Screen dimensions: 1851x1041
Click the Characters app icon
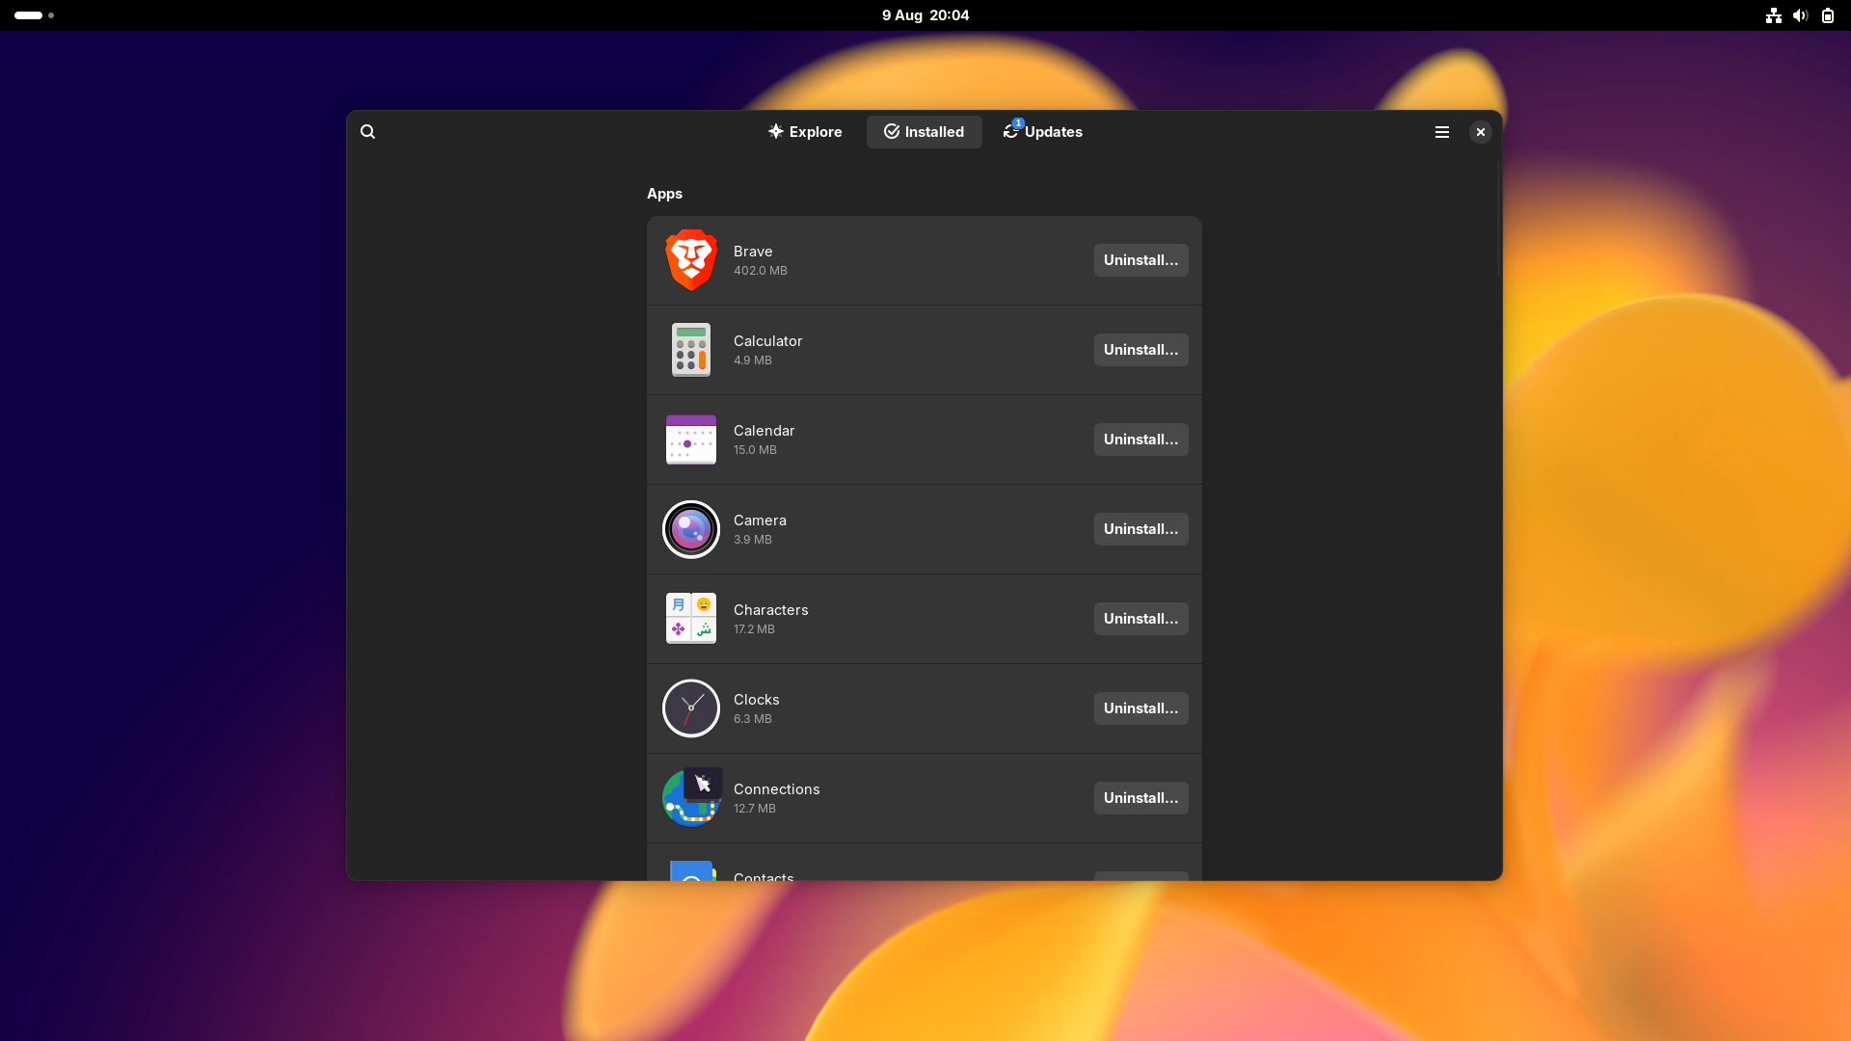pyautogui.click(x=691, y=619)
